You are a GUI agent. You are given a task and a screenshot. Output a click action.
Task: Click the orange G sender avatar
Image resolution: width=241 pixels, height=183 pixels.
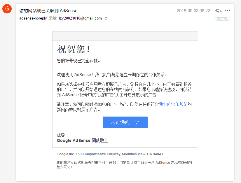coord(7,9)
